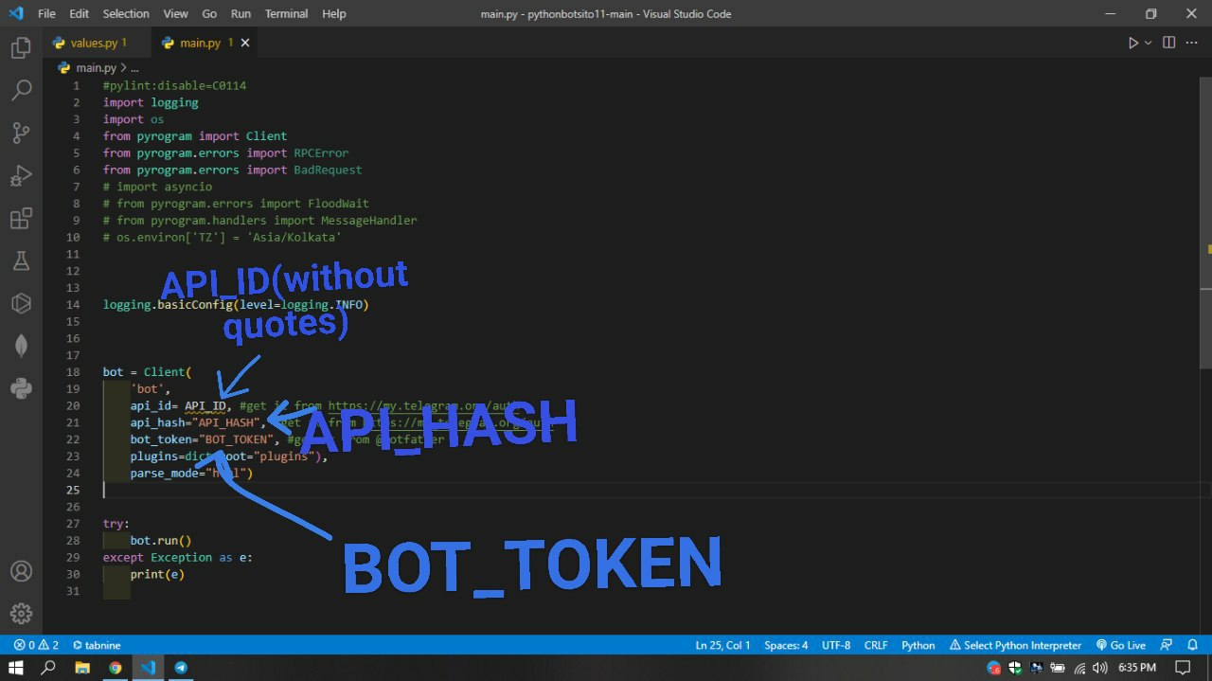Open Windows taskbar search
Viewport: 1212px width, 681px height.
pos(48,668)
